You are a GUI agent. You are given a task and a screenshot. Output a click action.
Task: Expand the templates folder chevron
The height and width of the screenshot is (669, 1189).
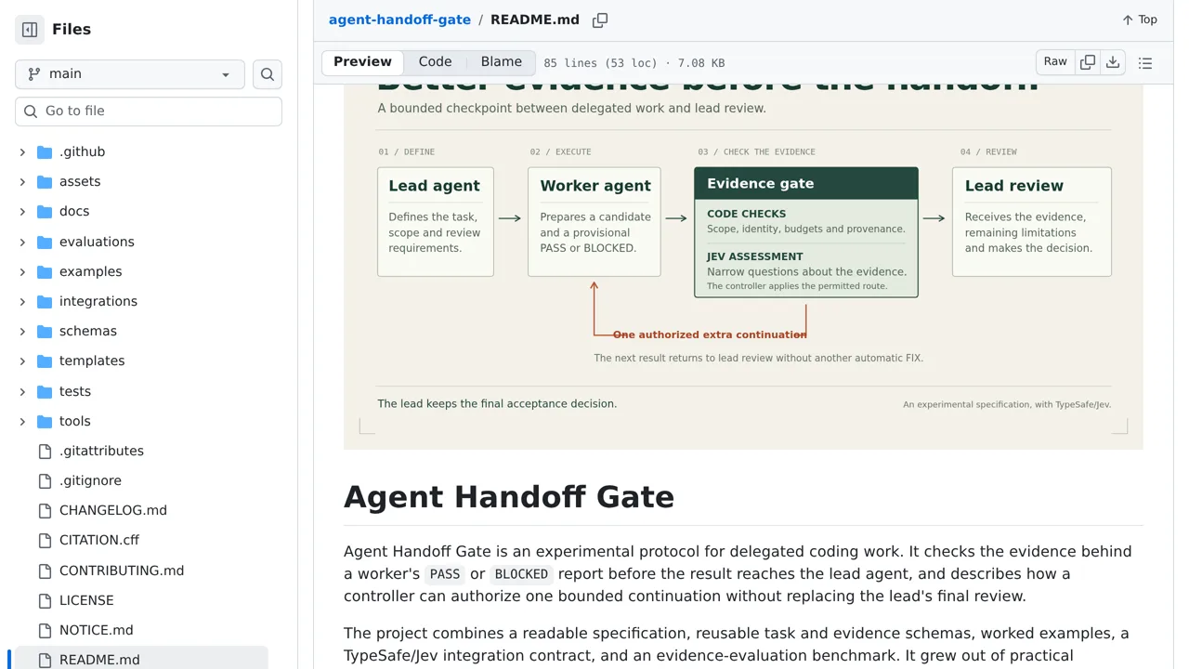click(22, 361)
